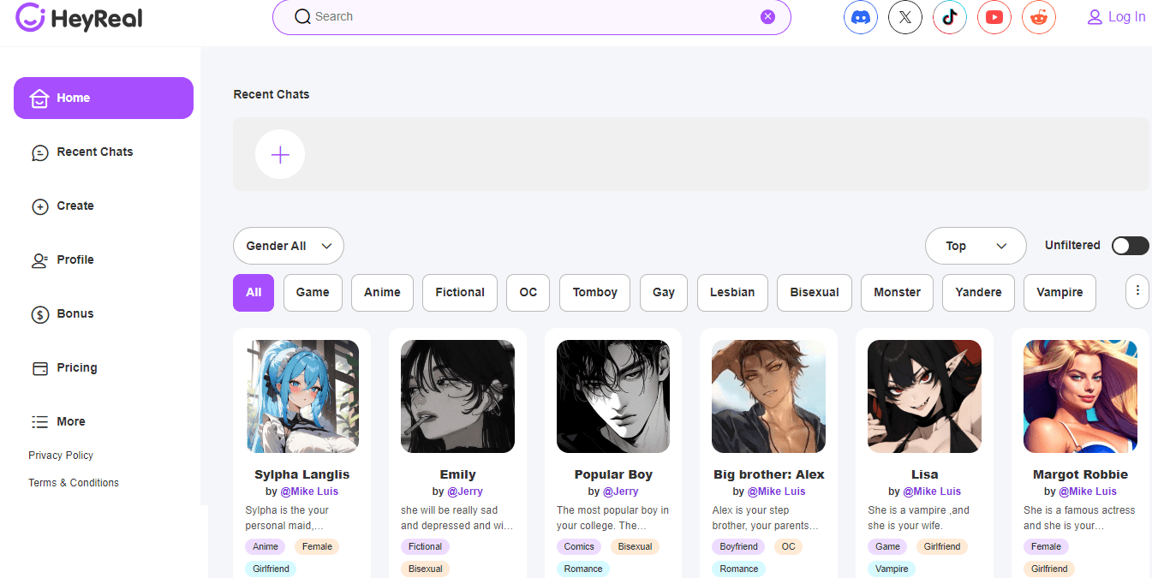
Task: Click the Log In button
Action: pos(1116,16)
